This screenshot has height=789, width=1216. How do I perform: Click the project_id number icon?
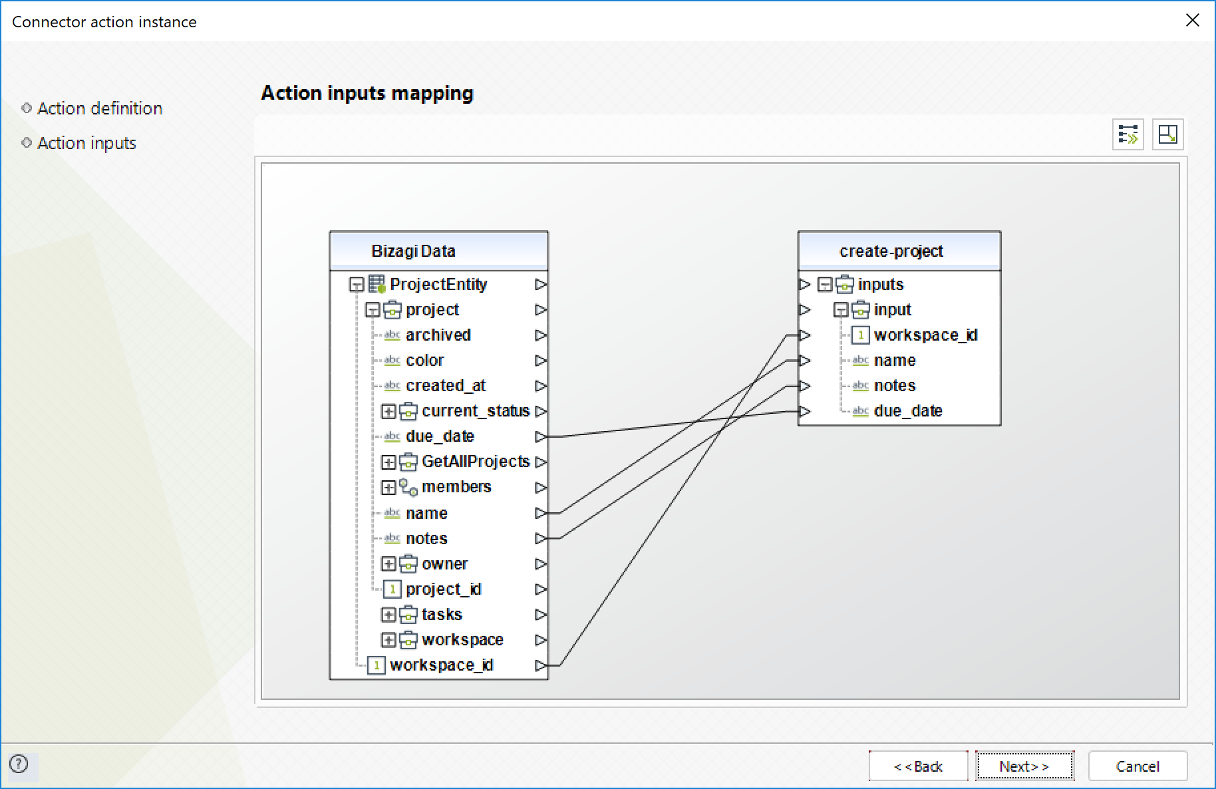(392, 589)
